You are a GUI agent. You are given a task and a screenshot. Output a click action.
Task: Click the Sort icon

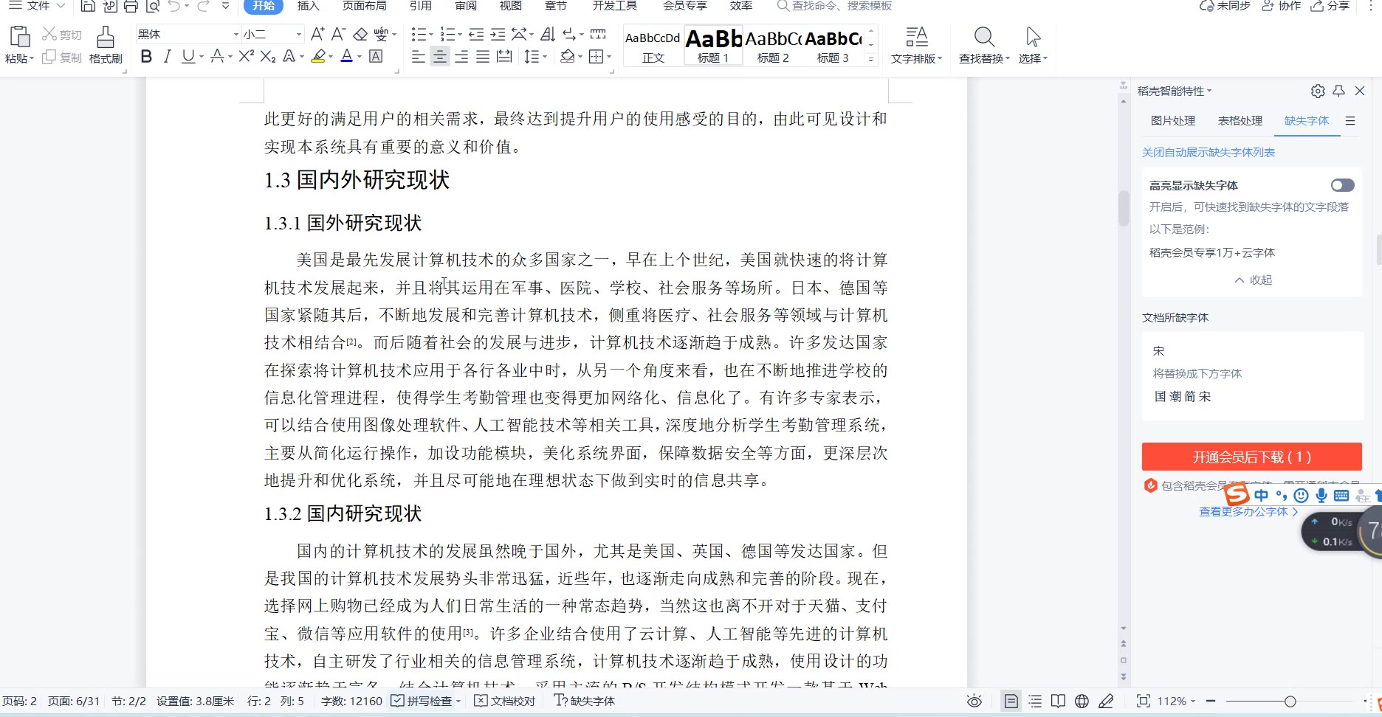(x=548, y=34)
